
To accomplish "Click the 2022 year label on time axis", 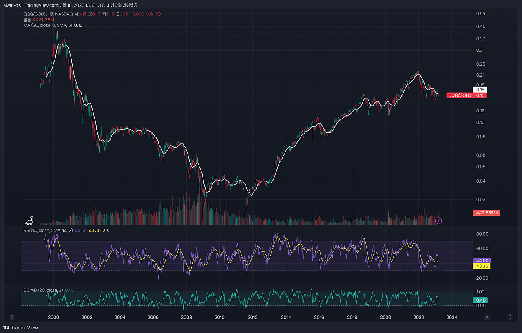I will pyautogui.click(x=419, y=317).
